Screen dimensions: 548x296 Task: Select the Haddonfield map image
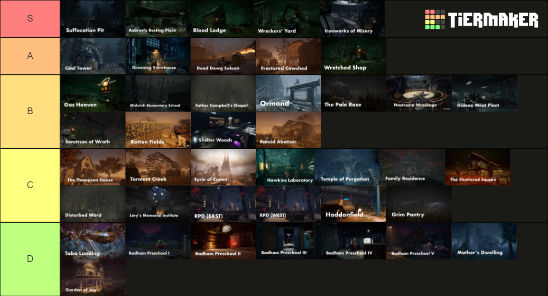pyautogui.click(x=353, y=204)
